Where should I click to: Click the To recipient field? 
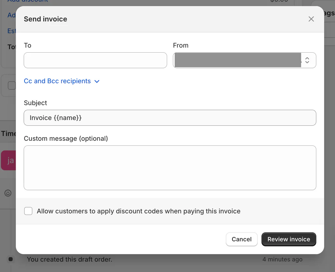click(95, 60)
